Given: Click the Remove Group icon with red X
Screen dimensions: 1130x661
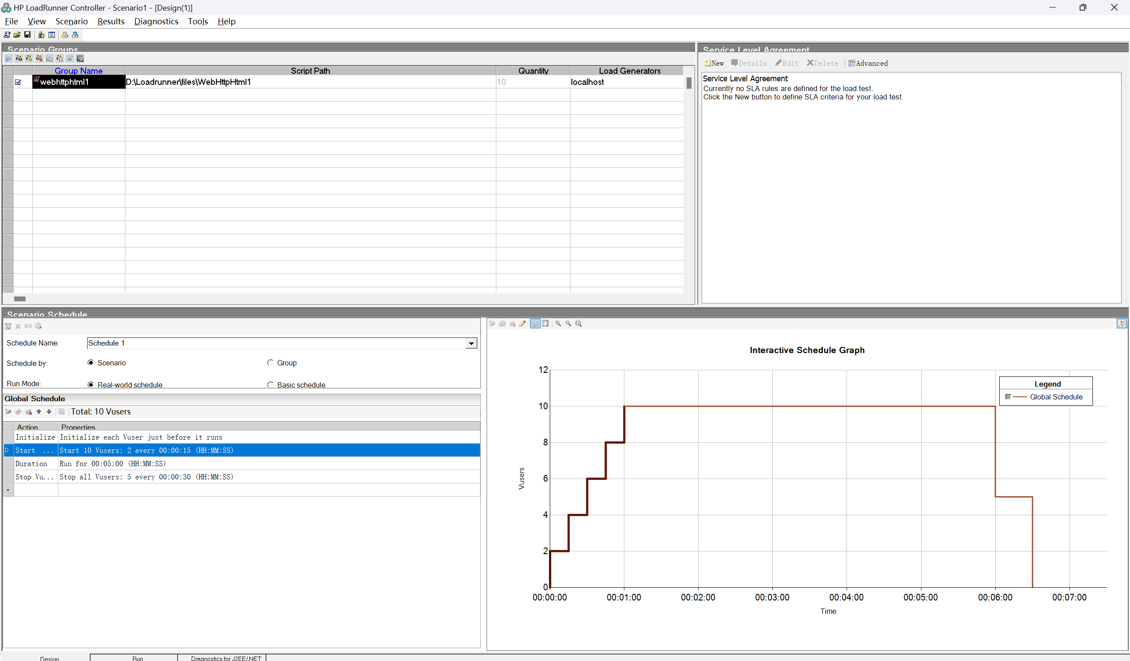Looking at the screenshot, I should [39, 58].
